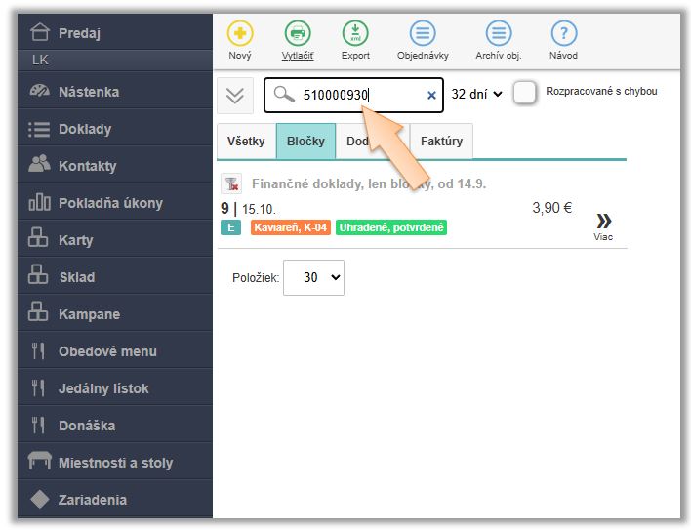
Task: Go to Miestnosti a stoly section
Action: pyautogui.click(x=115, y=463)
